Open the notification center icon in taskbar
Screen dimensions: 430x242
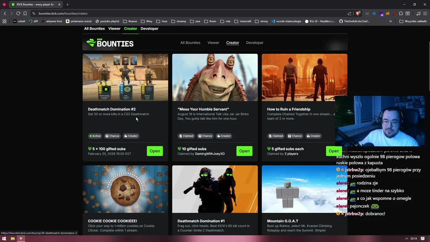pos(423,239)
